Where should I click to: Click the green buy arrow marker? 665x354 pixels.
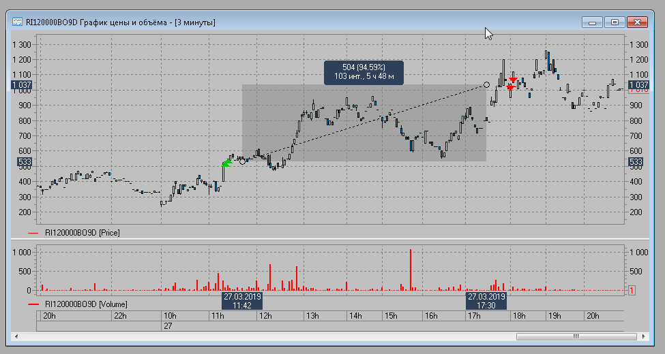(226, 163)
